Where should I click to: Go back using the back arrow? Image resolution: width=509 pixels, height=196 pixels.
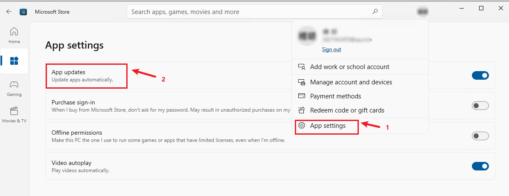(x=9, y=12)
